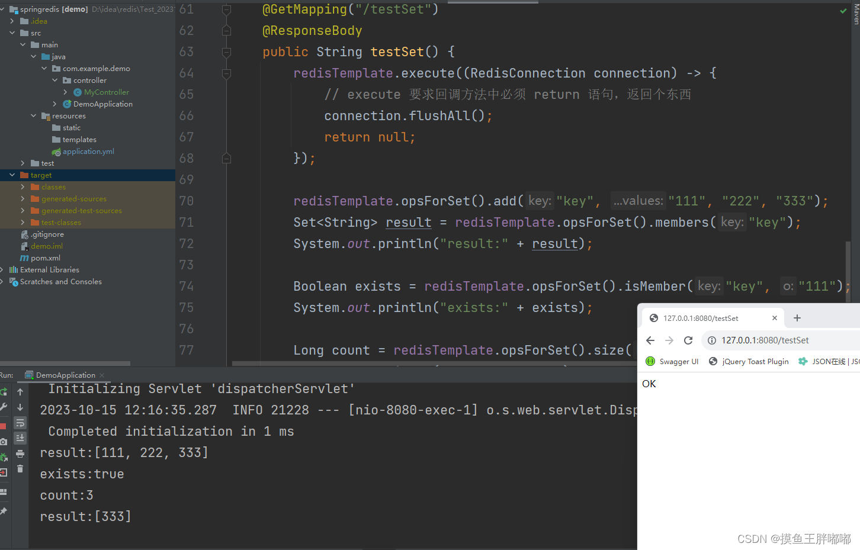The height and width of the screenshot is (550, 860).
Task: Go forward in the browser
Action: point(669,340)
